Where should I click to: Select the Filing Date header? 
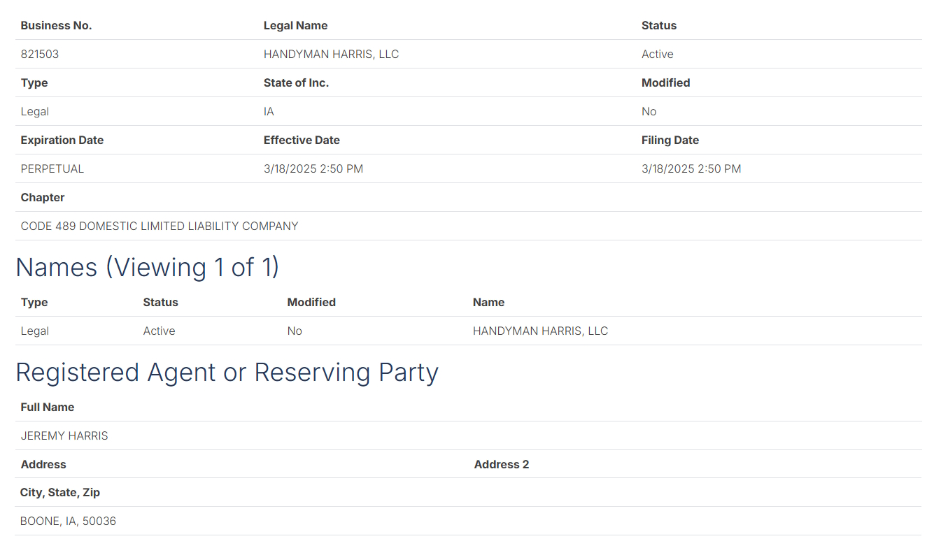tap(670, 140)
